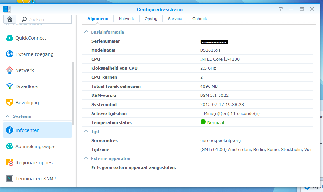
Task: Click the Totaal fysiek geheugen label
Action: click(x=116, y=86)
